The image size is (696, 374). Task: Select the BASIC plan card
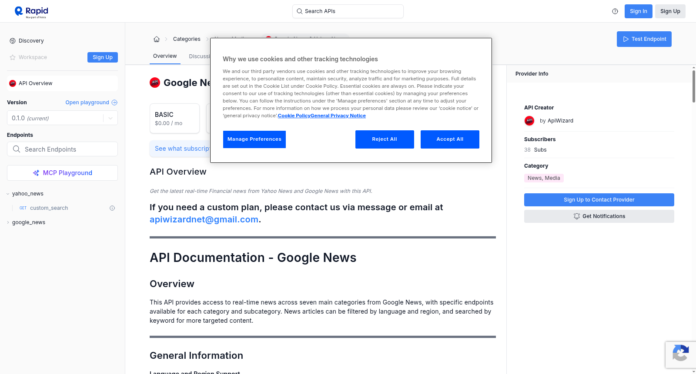[x=174, y=118]
